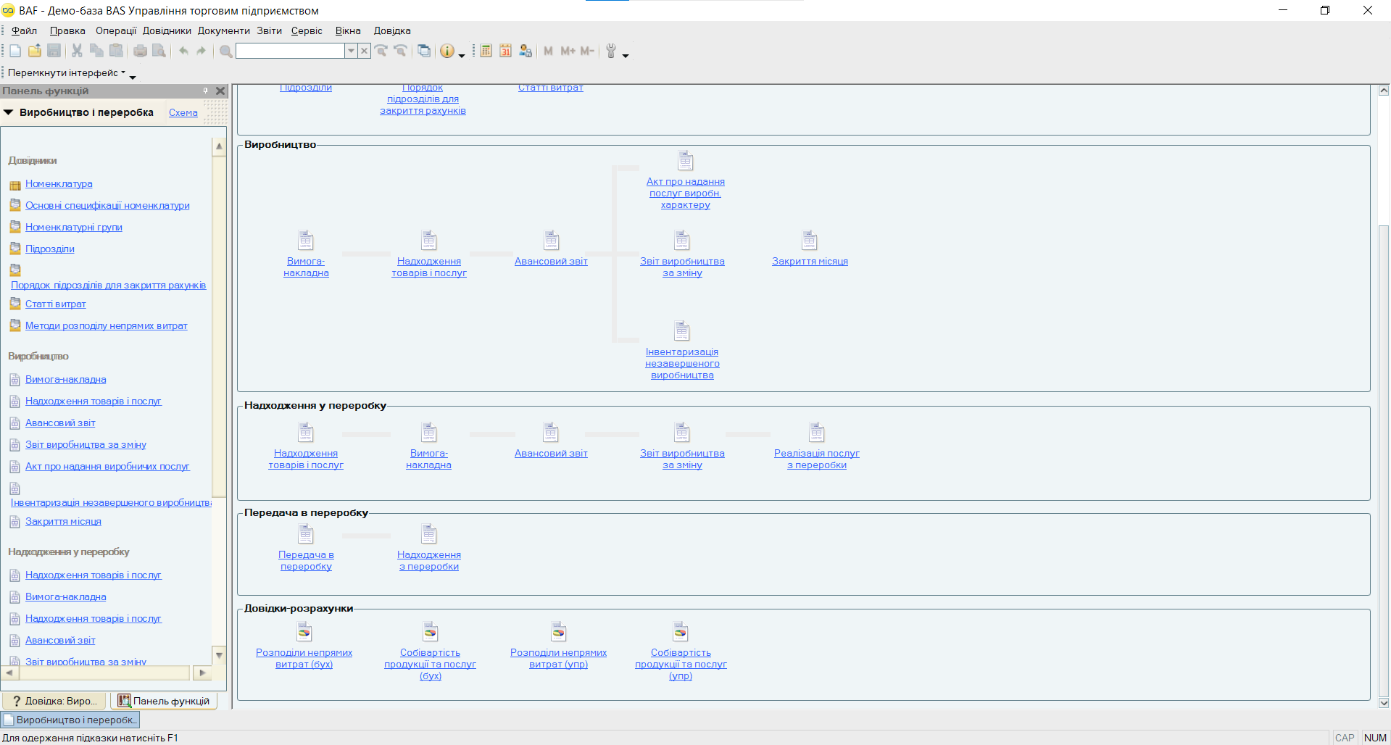Click the wrench settings toolbar icon
The width and height of the screenshot is (1391, 745).
(611, 51)
